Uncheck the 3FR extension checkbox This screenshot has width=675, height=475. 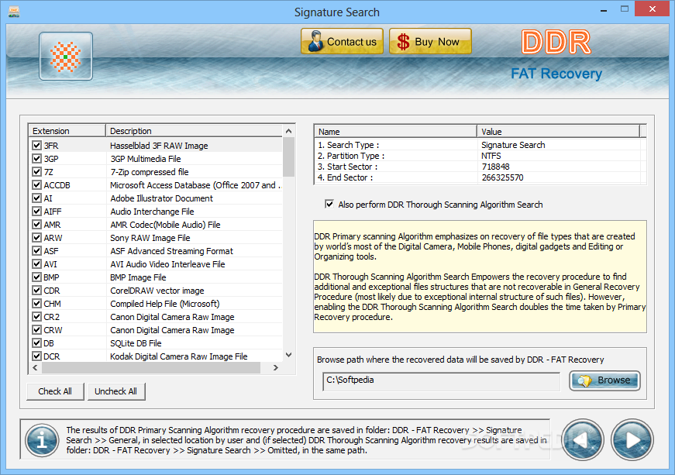(x=37, y=146)
